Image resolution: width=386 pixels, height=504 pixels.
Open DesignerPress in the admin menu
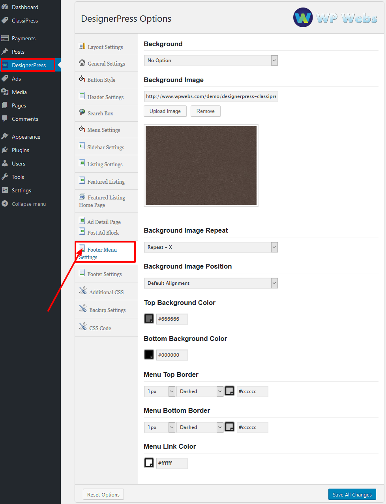pos(29,65)
